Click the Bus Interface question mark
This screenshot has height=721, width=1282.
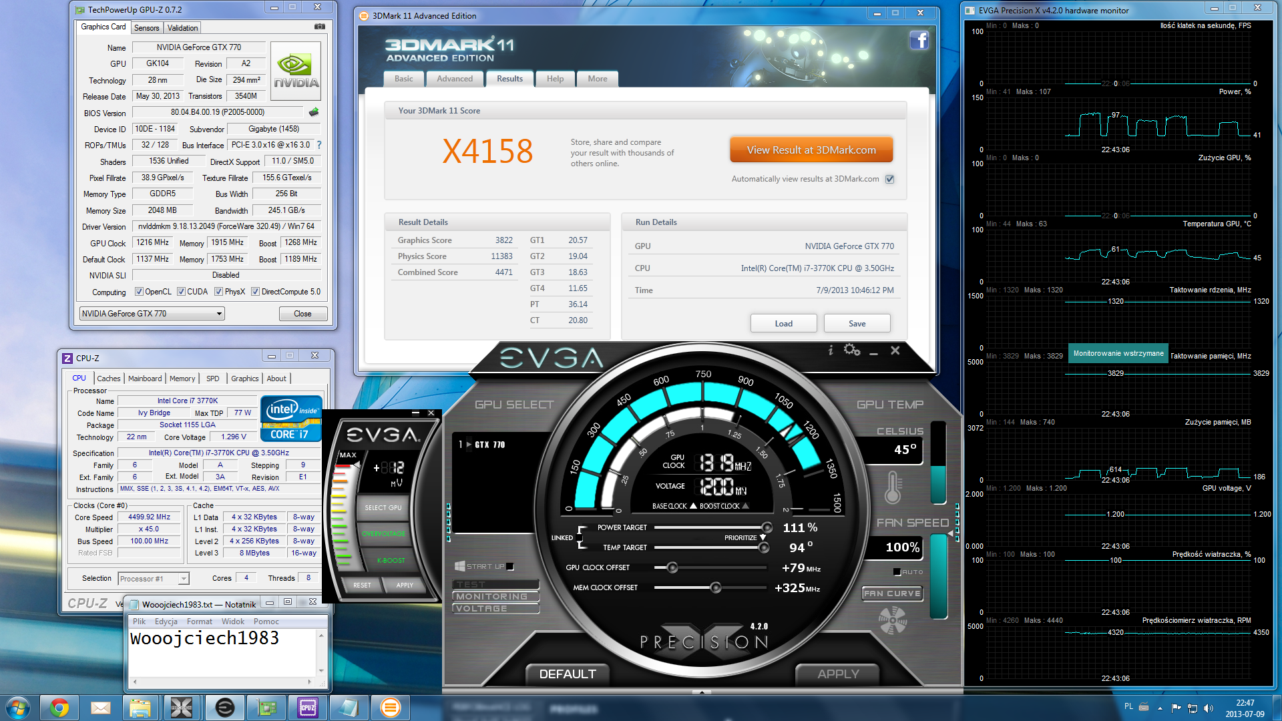319,145
